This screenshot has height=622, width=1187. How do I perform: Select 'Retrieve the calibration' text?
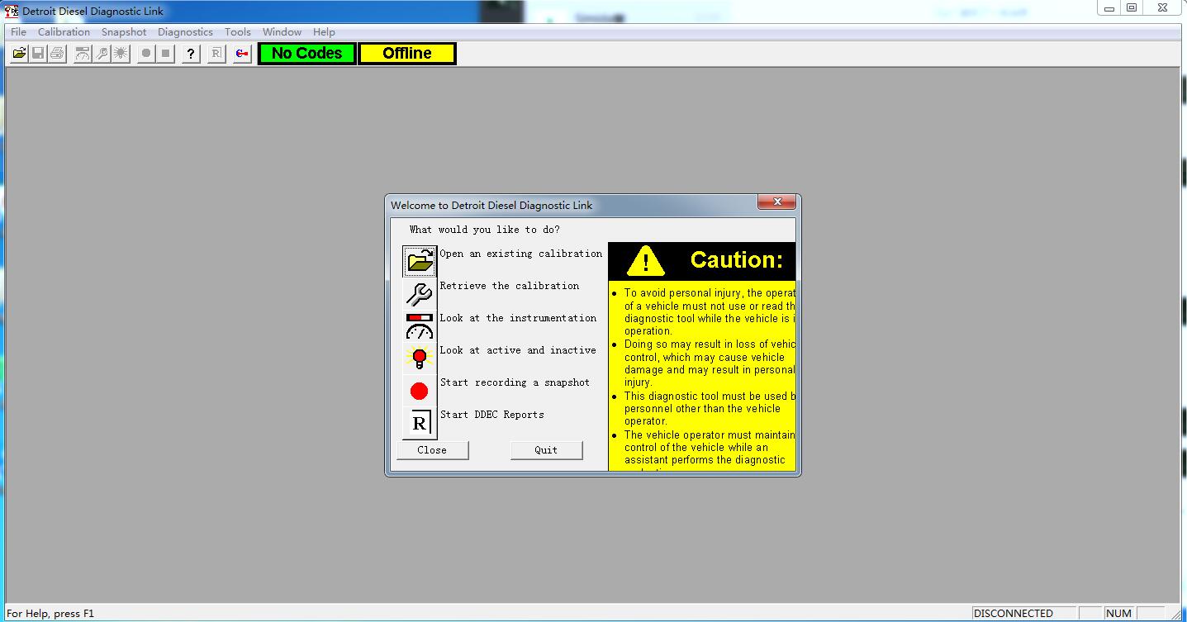510,286
